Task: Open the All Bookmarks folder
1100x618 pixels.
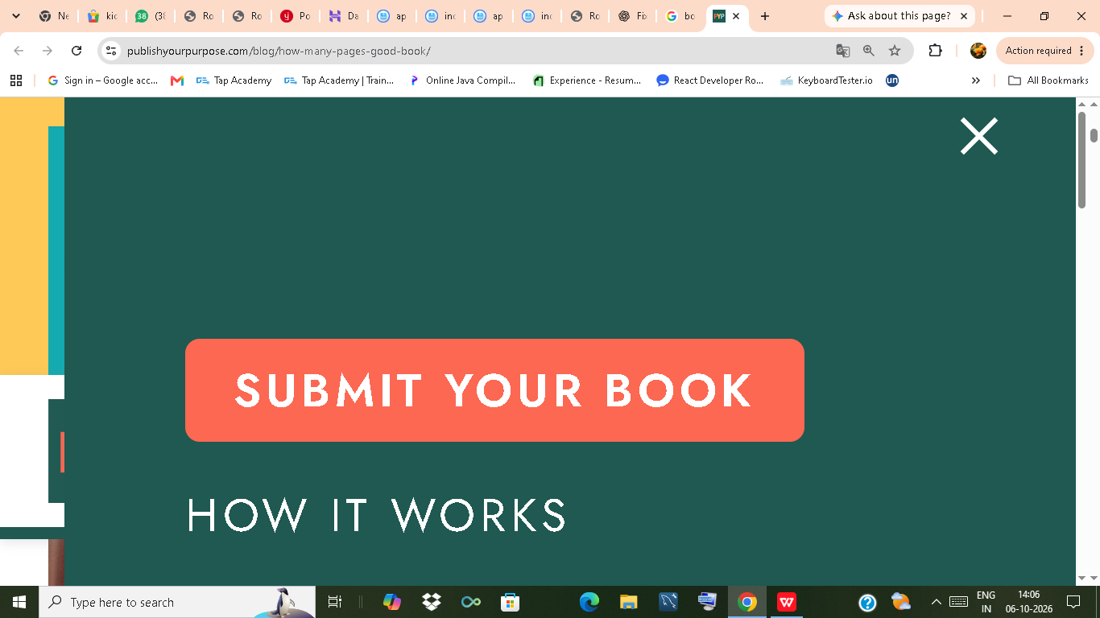Action: 1048,80
